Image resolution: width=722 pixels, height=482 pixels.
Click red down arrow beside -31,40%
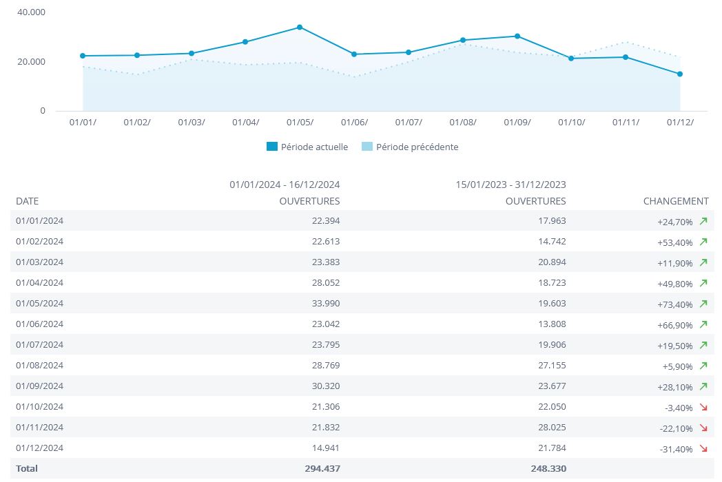coord(703,448)
